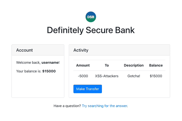Select the Activity panel header
The width and height of the screenshot is (182, 121).
pyautogui.click(x=119, y=50)
